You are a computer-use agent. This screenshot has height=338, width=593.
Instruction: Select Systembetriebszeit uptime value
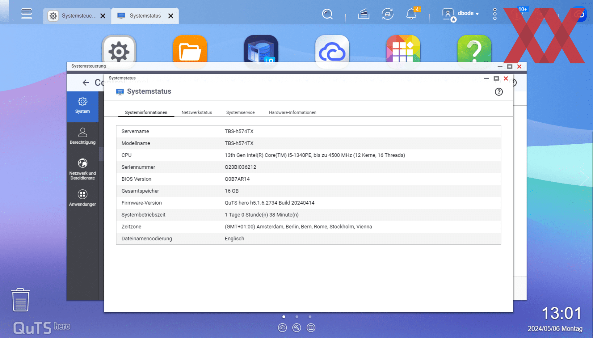coord(262,215)
